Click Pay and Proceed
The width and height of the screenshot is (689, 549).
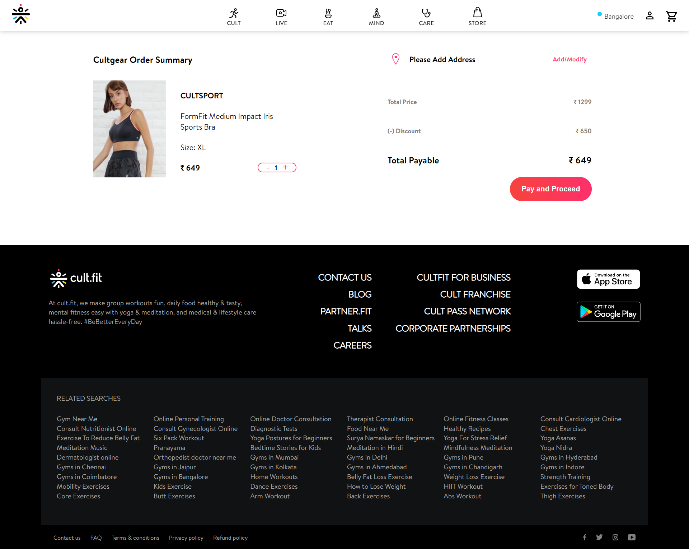pos(550,189)
